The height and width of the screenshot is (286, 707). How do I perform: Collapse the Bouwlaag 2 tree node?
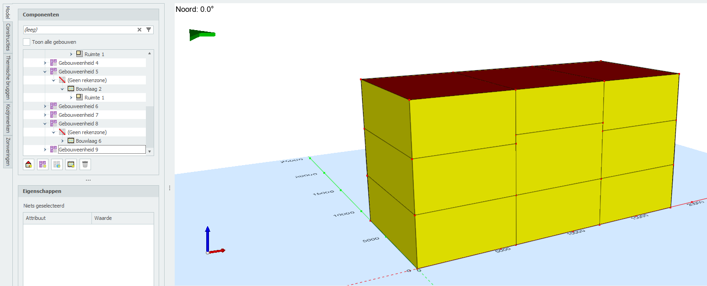pyautogui.click(x=62, y=89)
